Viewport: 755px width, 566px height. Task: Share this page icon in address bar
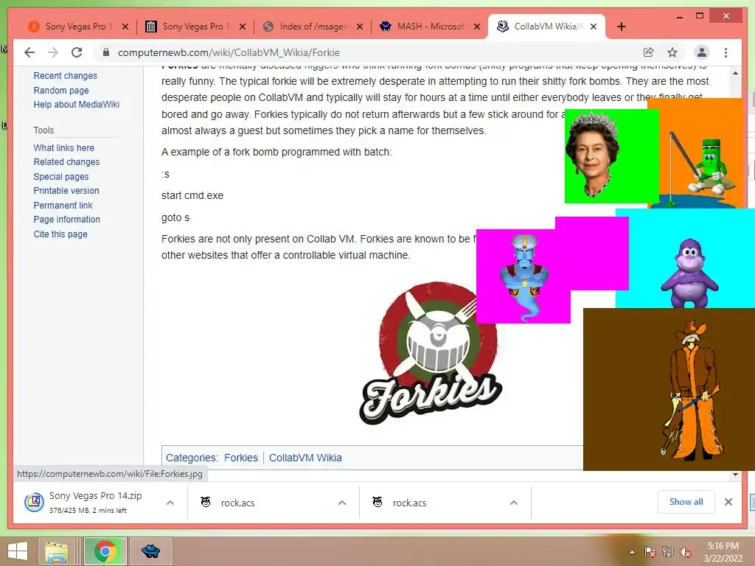click(x=649, y=52)
